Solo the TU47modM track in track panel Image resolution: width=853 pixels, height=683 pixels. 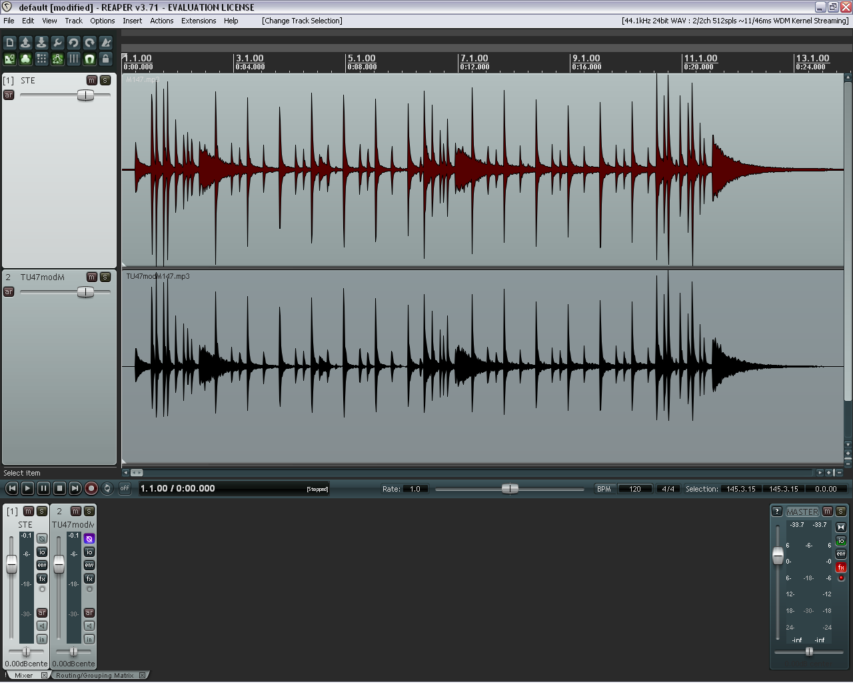[x=105, y=277]
